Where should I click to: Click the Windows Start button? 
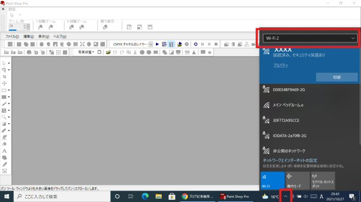[x=7, y=197]
